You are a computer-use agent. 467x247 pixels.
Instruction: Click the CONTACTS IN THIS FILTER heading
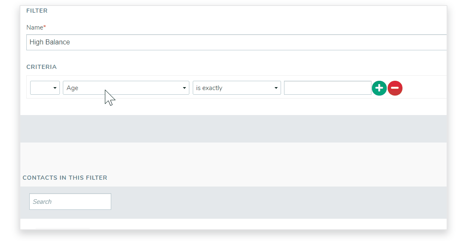[x=65, y=178]
